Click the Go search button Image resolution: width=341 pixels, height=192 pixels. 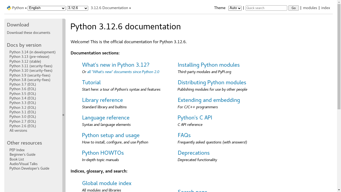pyautogui.click(x=293, y=8)
